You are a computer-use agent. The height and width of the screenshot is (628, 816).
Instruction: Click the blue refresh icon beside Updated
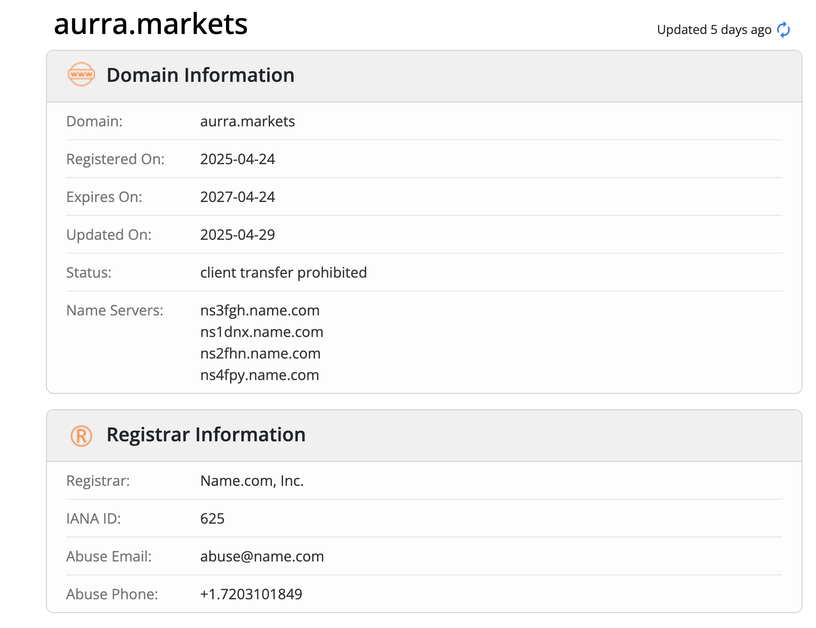(x=783, y=30)
